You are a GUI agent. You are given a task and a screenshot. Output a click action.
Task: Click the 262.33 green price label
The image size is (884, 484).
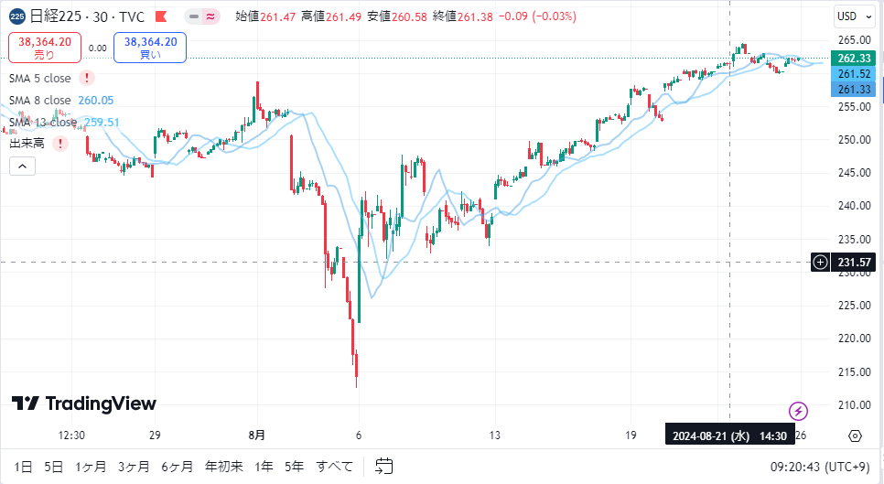[x=853, y=58]
